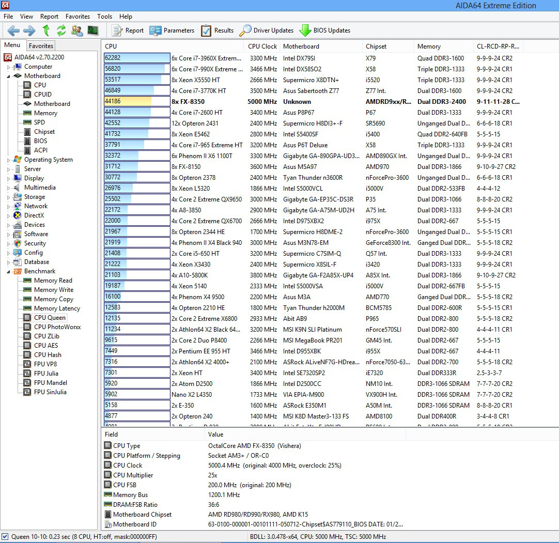Select the CPU Hash benchmark
559x543 pixels.
48,355
